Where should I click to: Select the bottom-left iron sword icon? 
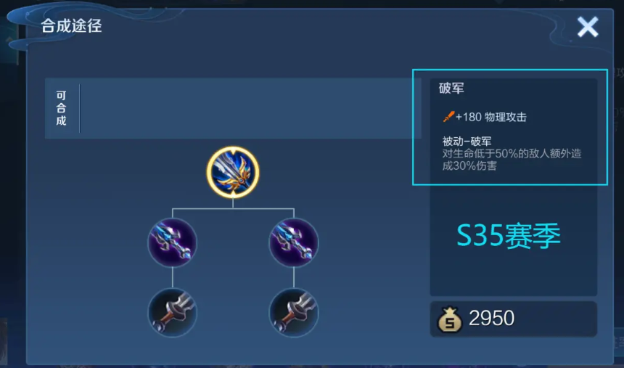pyautogui.click(x=172, y=312)
